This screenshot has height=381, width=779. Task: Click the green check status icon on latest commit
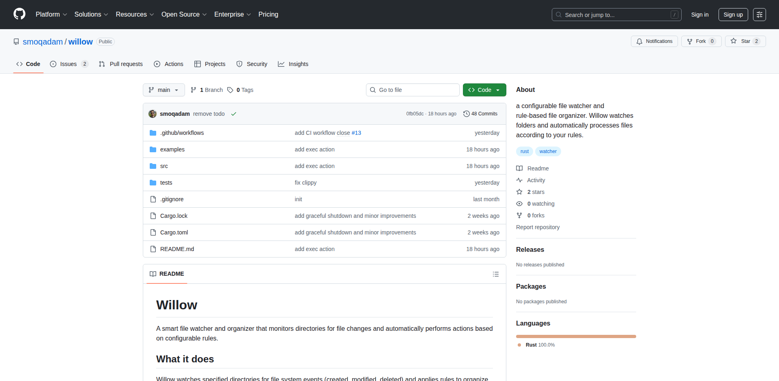tap(234, 114)
